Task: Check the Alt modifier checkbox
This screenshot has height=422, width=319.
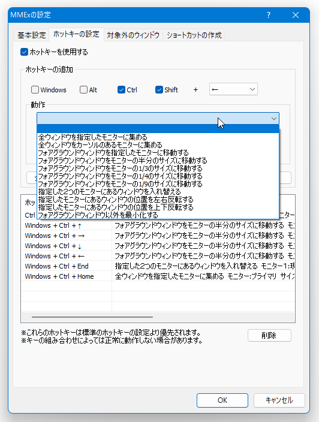Action: click(x=88, y=90)
